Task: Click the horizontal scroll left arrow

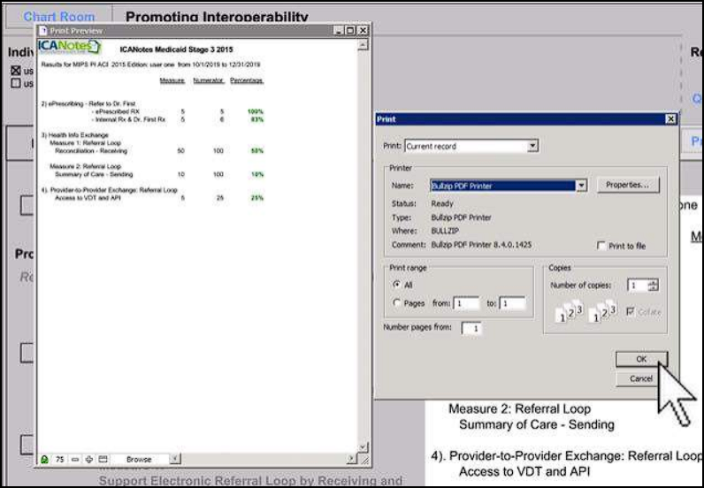Action: tap(175, 459)
